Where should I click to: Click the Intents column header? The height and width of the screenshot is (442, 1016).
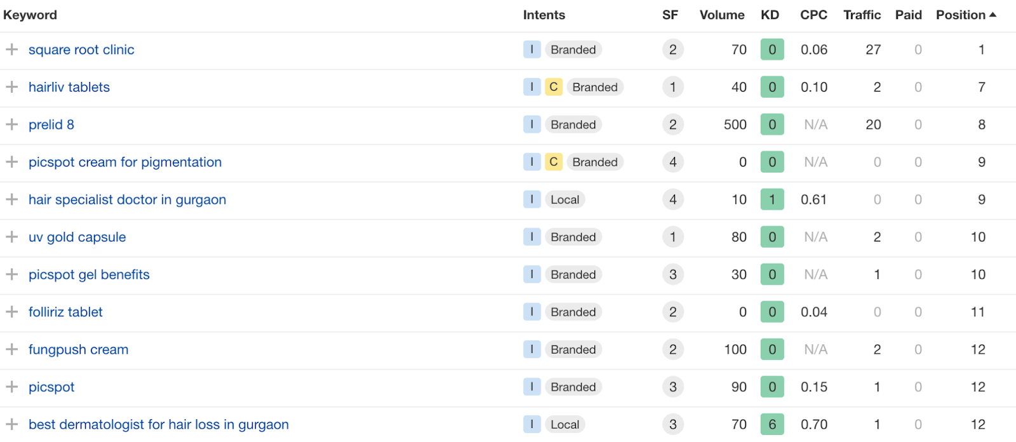(x=544, y=15)
